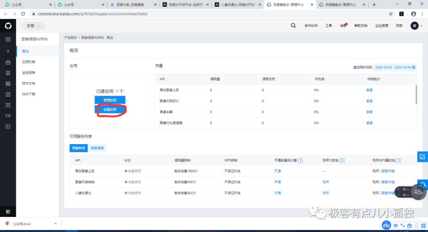The height and width of the screenshot is (232, 428).
Task: Click 开通 for 人像动漫化 service
Action: [277, 193]
